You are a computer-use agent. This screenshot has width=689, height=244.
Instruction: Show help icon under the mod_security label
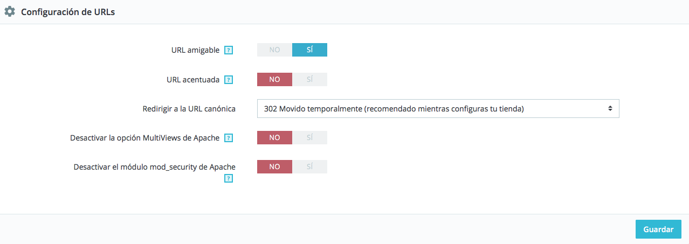point(229,178)
